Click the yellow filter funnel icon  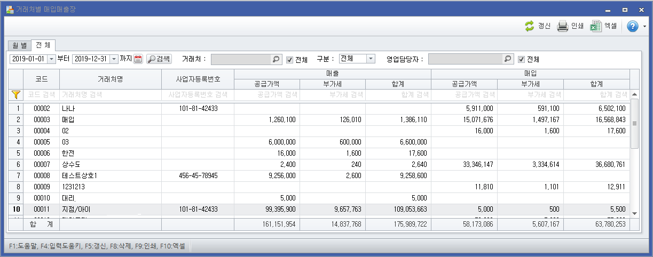16,94
